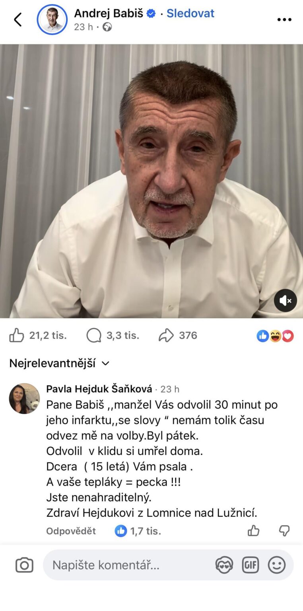Click Sledovat to follow Andrej Babiš

(x=190, y=13)
